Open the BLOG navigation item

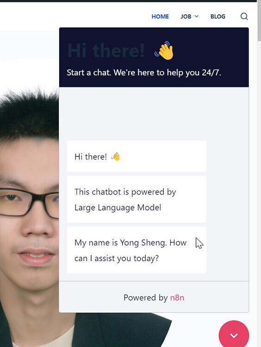(218, 16)
